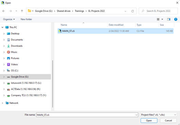180x125 pixels.
Task: Expand the Desktop tree node
Action: pos(4,34)
